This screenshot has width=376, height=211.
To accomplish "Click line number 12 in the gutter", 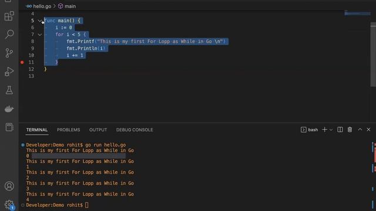I will (31, 69).
